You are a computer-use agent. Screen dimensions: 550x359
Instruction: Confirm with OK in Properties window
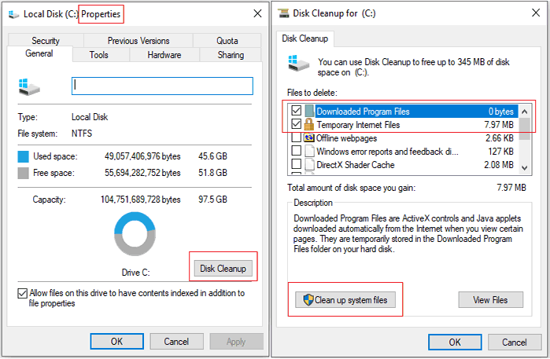[x=116, y=342]
